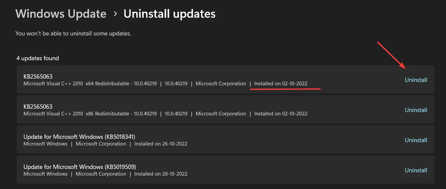Uninstall update KB5018341
The width and height of the screenshot is (446, 189).
(416, 140)
